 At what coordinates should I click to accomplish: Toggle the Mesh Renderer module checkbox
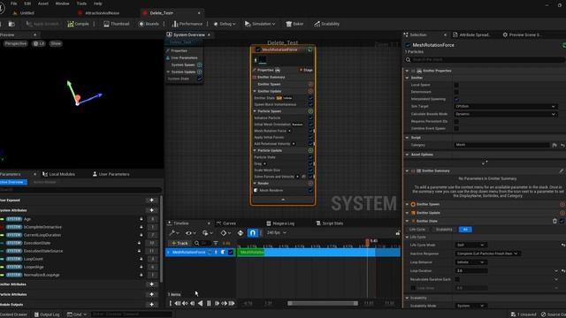click(x=310, y=191)
